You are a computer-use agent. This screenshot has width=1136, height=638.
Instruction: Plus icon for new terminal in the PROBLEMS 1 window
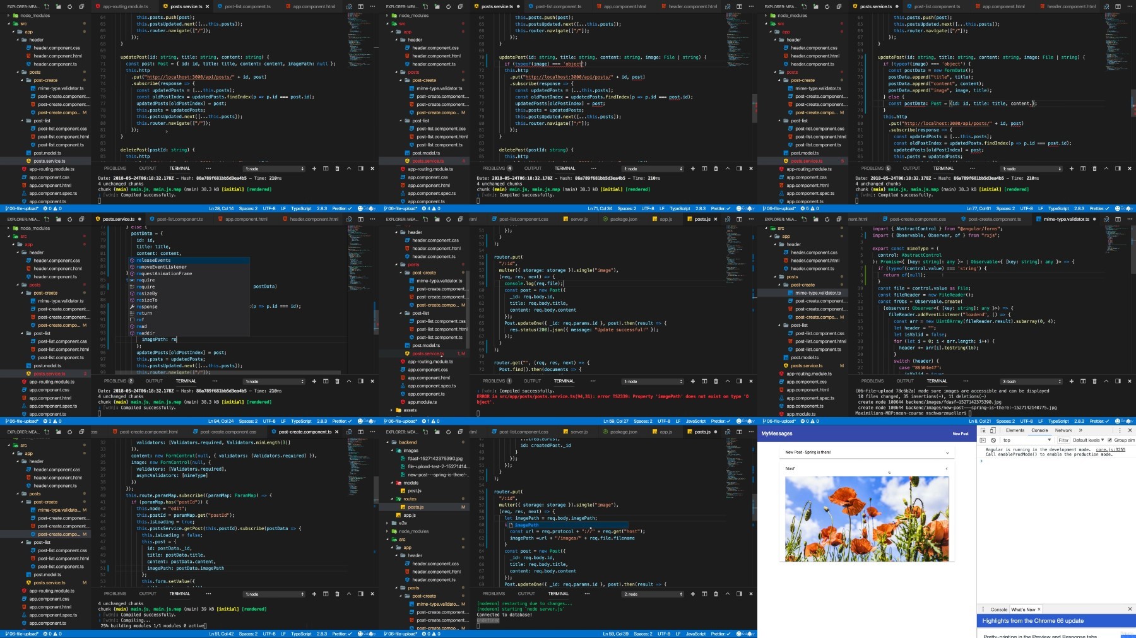(x=693, y=381)
